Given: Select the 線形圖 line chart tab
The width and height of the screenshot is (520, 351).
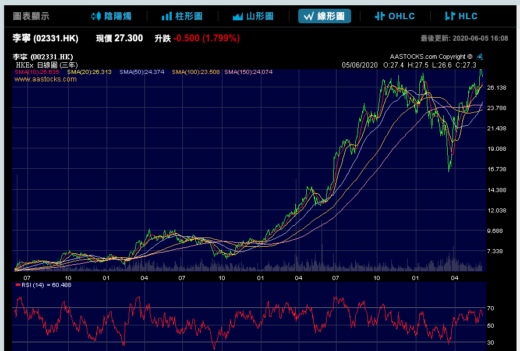Looking at the screenshot, I should point(324,16).
